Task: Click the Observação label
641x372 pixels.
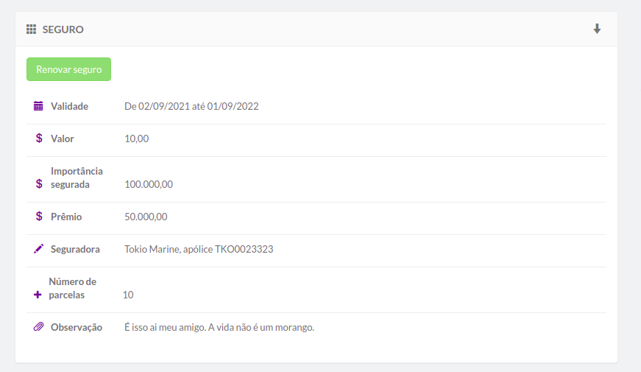Action: pos(77,327)
